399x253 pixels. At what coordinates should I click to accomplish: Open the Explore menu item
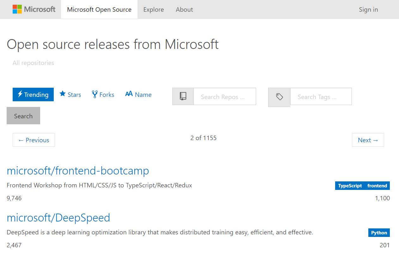pos(154,9)
